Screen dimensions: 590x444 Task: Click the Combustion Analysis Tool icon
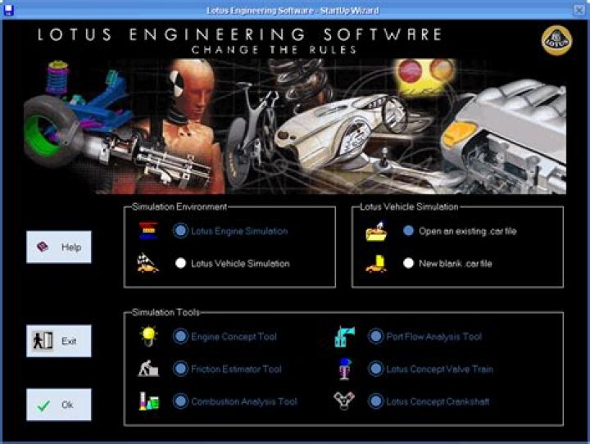click(148, 401)
